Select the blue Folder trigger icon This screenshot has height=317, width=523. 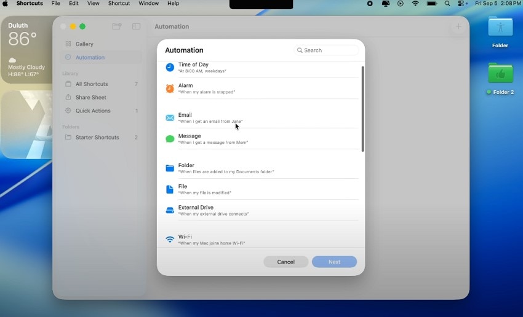point(170,168)
